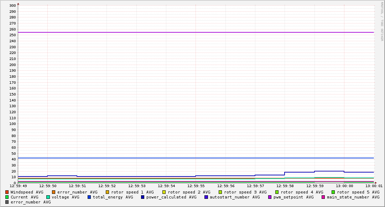This screenshot has width=385, height=207.
Task: Click the RRDTOOL / TOBI OETIKER watermark text
Action: tap(382, 21)
